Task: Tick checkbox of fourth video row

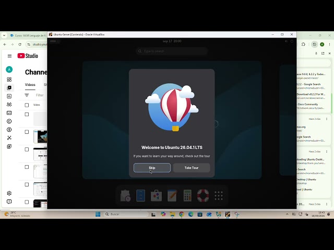Action: pyautogui.click(x=27, y=167)
